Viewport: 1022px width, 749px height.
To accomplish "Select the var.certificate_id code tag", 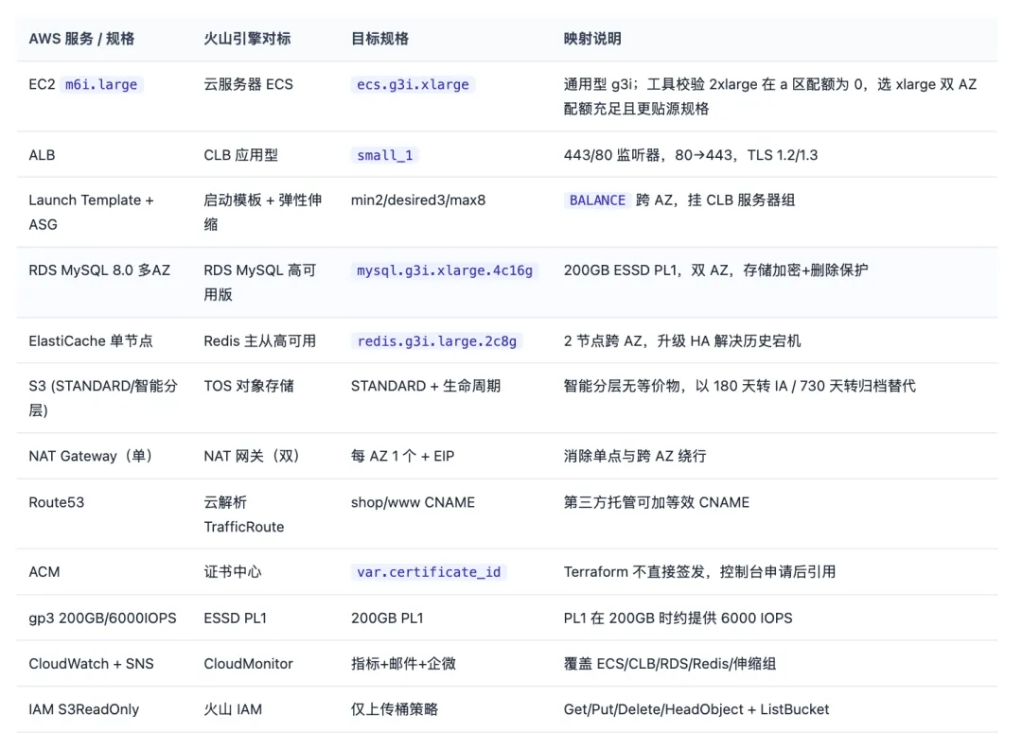I will tap(429, 572).
